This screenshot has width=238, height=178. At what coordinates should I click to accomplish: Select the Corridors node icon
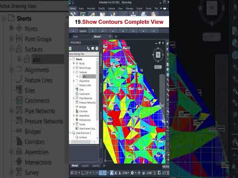click(x=77, y=111)
